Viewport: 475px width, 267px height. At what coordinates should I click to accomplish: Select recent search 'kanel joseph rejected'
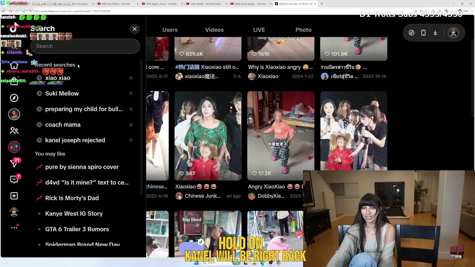75,140
